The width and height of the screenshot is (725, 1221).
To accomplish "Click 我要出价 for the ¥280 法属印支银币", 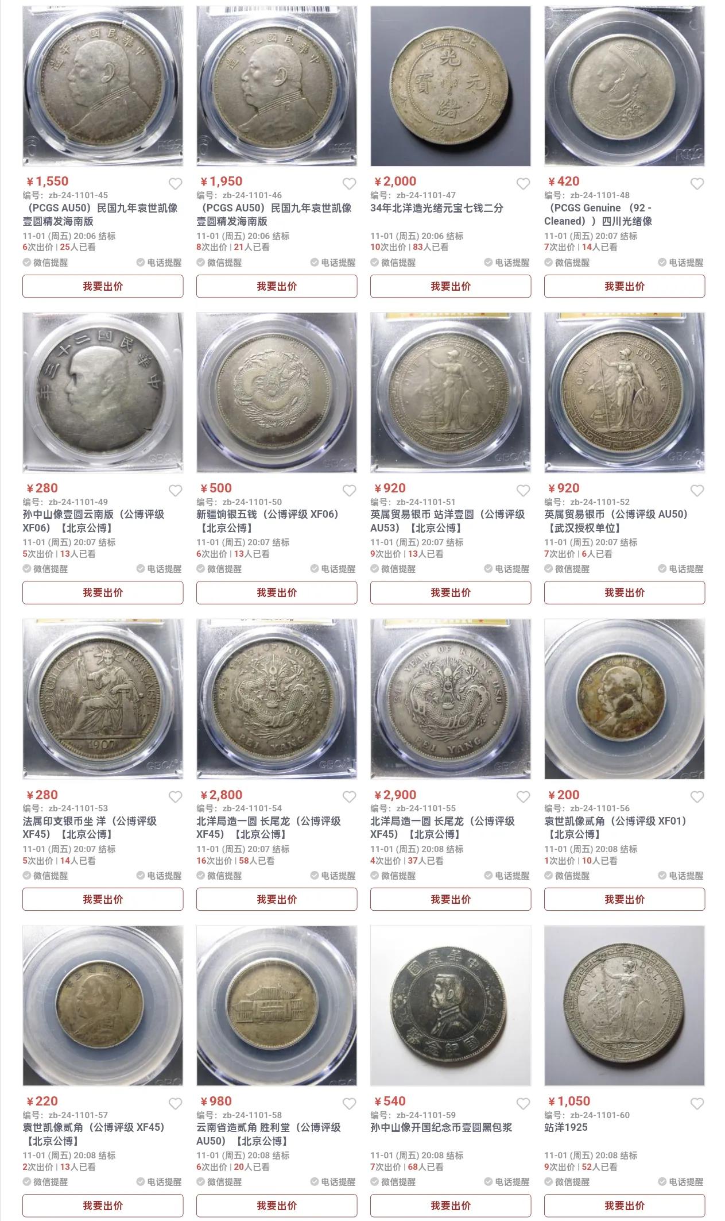I will pyautogui.click(x=103, y=899).
